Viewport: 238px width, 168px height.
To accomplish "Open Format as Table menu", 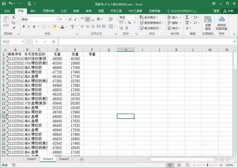I will click(x=151, y=23).
